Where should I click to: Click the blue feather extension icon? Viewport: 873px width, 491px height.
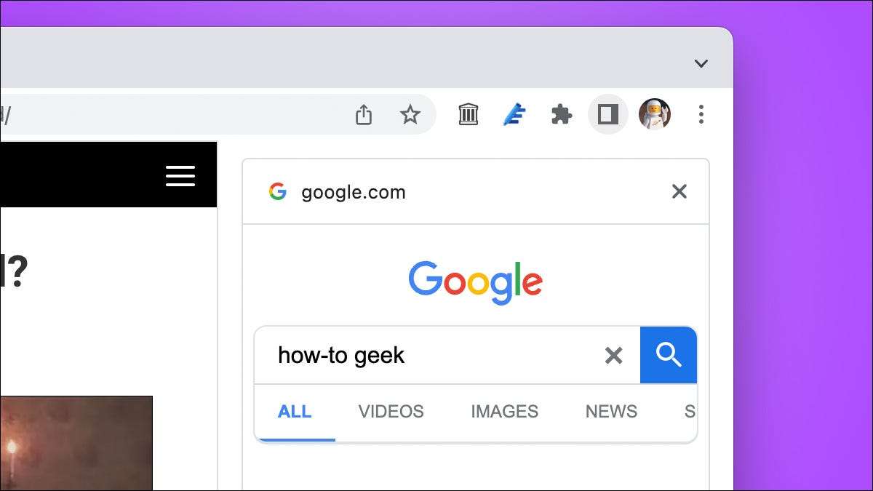click(515, 114)
